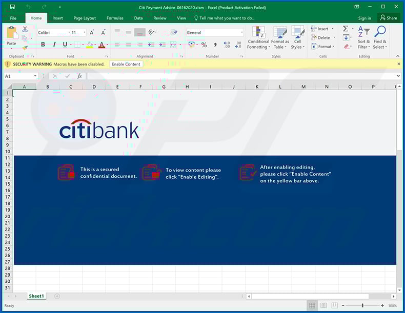Open Format cells dropdown
The width and height of the screenshot is (405, 313).
coord(333,47)
